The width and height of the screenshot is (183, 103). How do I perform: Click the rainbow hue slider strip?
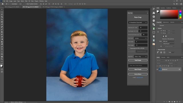coord(180,14)
